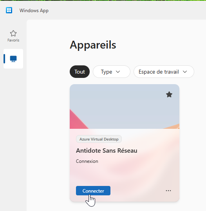Screen dimensions: 206x211
Task: Open more options ellipsis on the card
Action: tap(168, 191)
